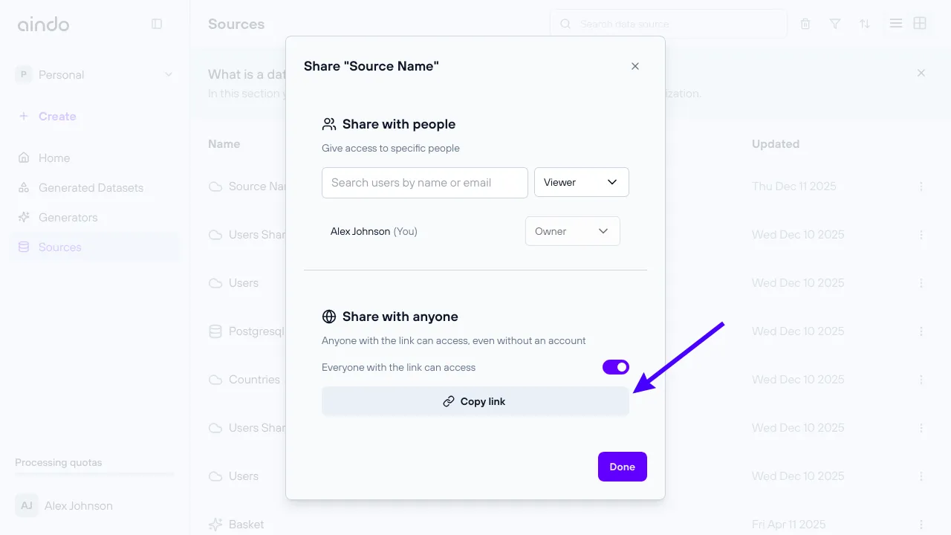Collapse the sidebar with the panel icon

tap(157, 23)
